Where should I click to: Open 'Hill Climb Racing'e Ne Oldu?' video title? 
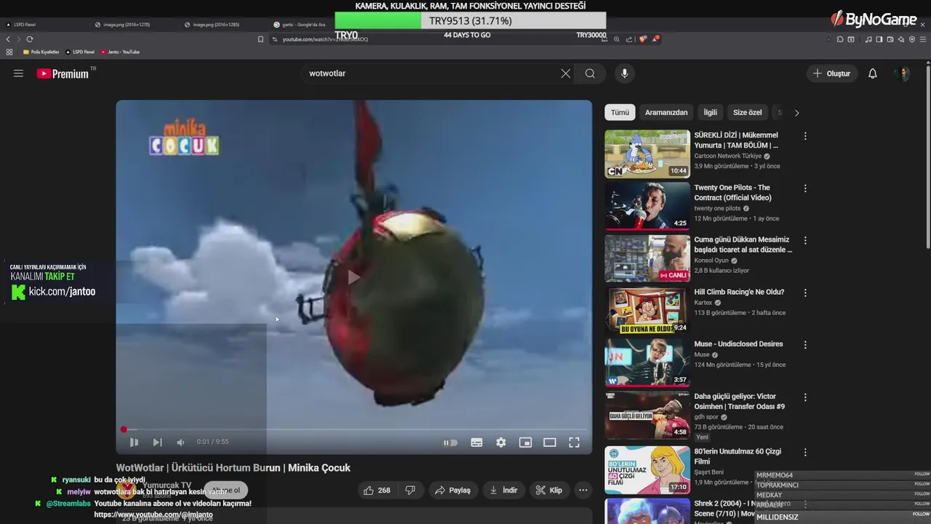739,292
